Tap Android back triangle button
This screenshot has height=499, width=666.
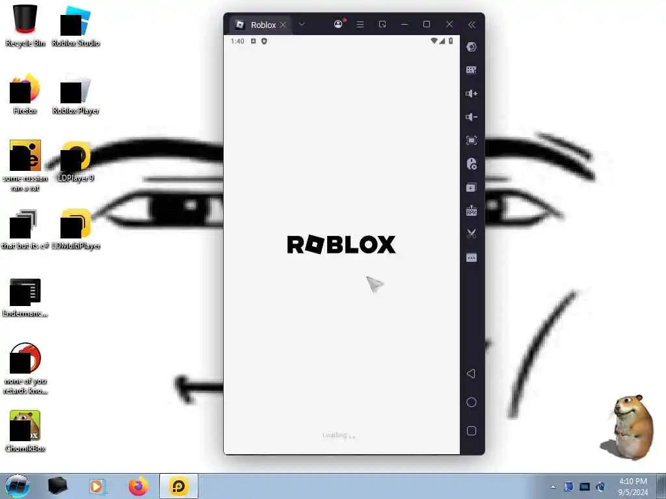(471, 374)
